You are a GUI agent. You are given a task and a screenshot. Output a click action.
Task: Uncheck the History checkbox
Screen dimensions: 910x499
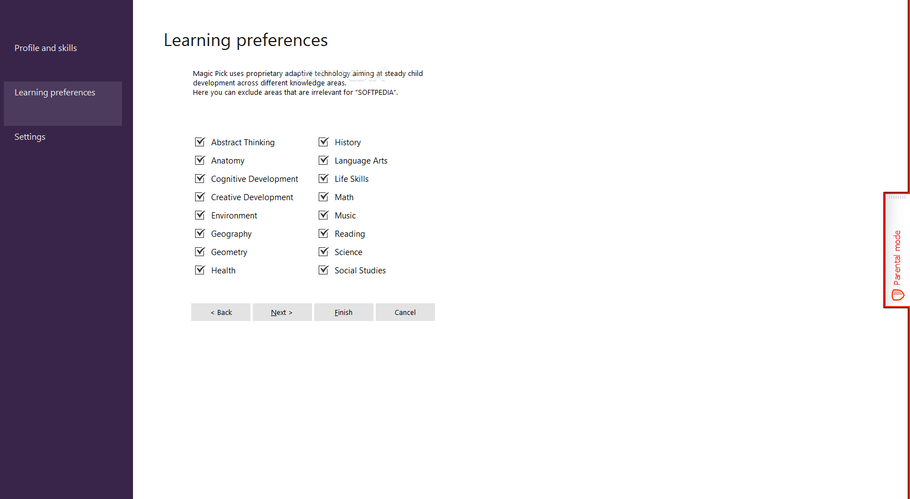coord(324,142)
